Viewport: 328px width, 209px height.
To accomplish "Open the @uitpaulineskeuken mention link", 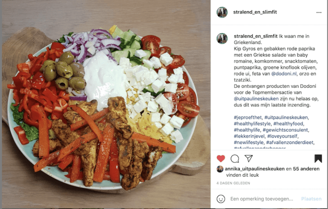I will point(256,99).
